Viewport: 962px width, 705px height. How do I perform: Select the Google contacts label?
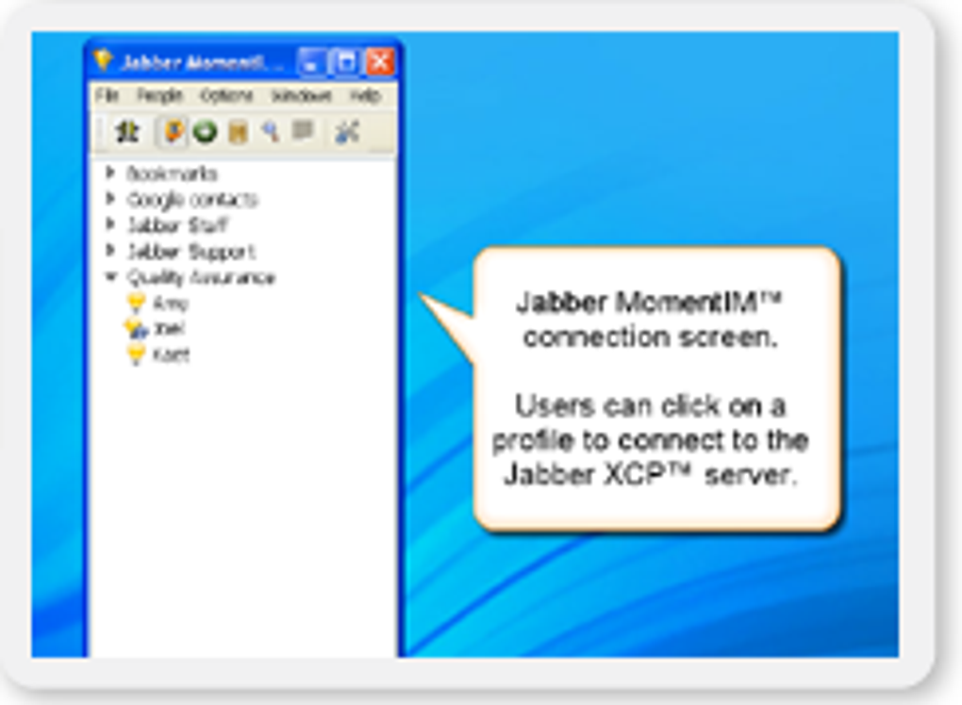pos(192,200)
